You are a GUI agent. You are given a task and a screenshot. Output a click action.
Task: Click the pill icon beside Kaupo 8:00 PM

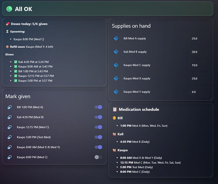[x=10, y=157]
